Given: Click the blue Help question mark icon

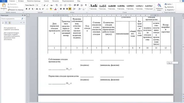Looking at the screenshot, I should [x=183, y=1].
